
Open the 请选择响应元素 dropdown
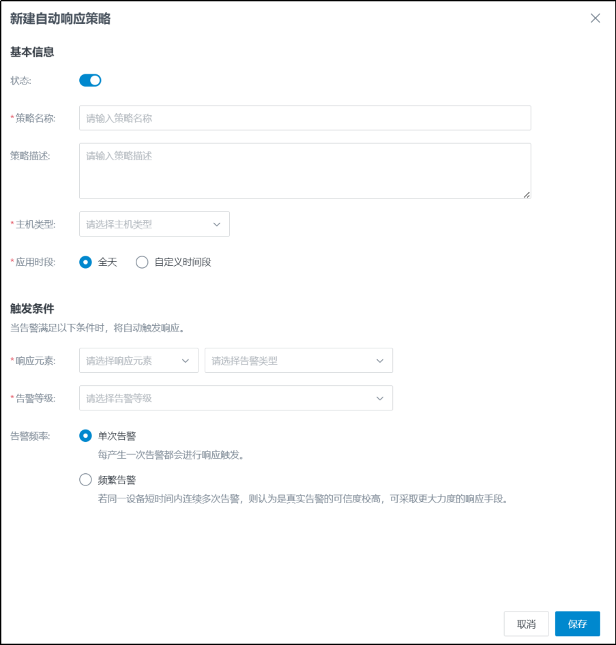coord(138,361)
